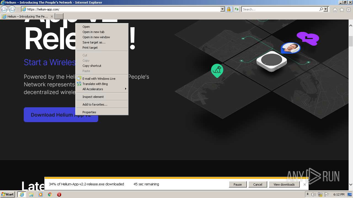The width and height of the screenshot is (353, 198).
Task: Choose Open from the context menu
Action: [x=102, y=27]
